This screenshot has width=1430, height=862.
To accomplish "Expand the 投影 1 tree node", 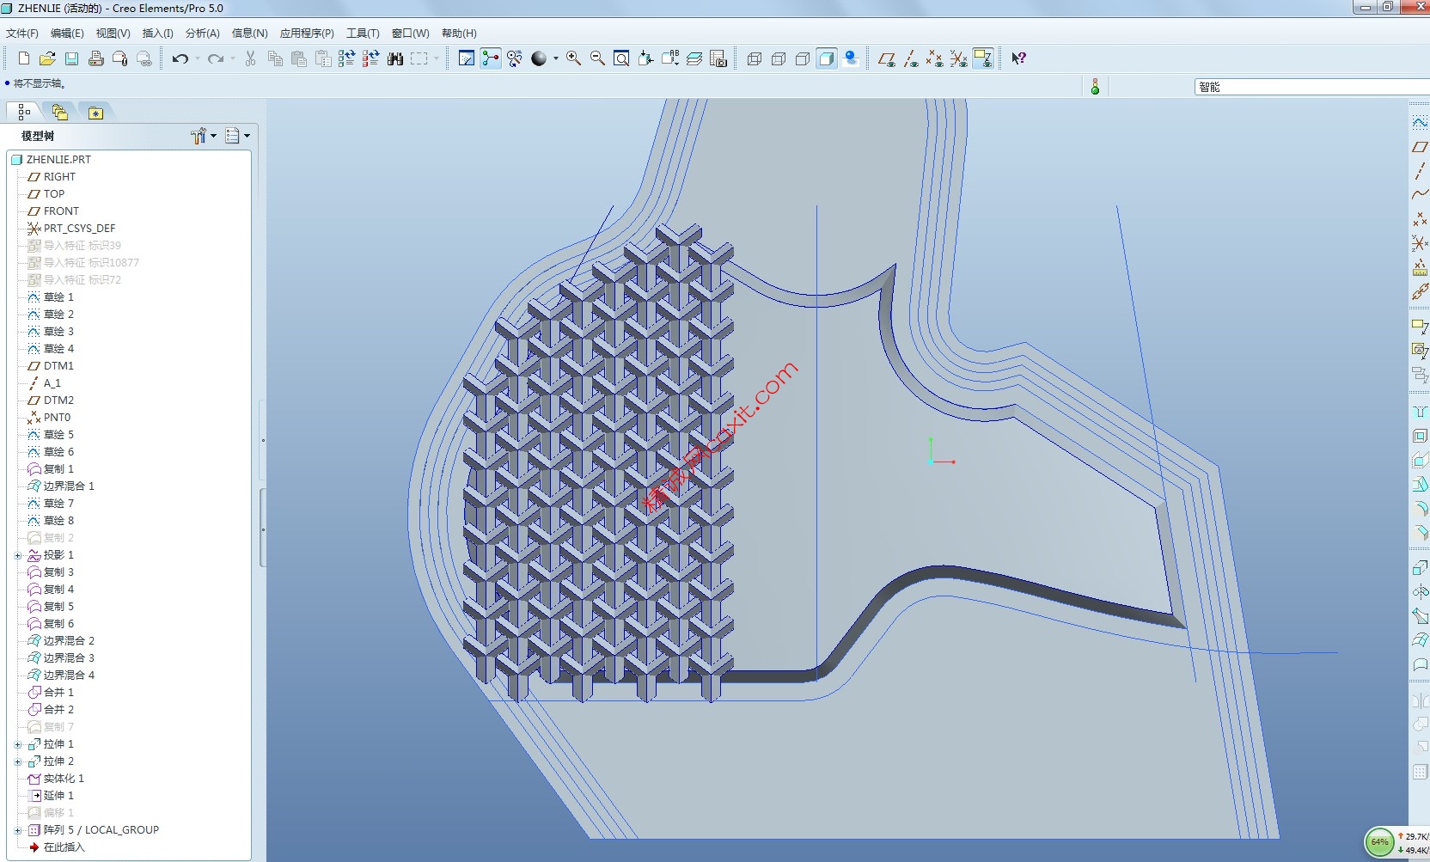I will click(x=18, y=555).
